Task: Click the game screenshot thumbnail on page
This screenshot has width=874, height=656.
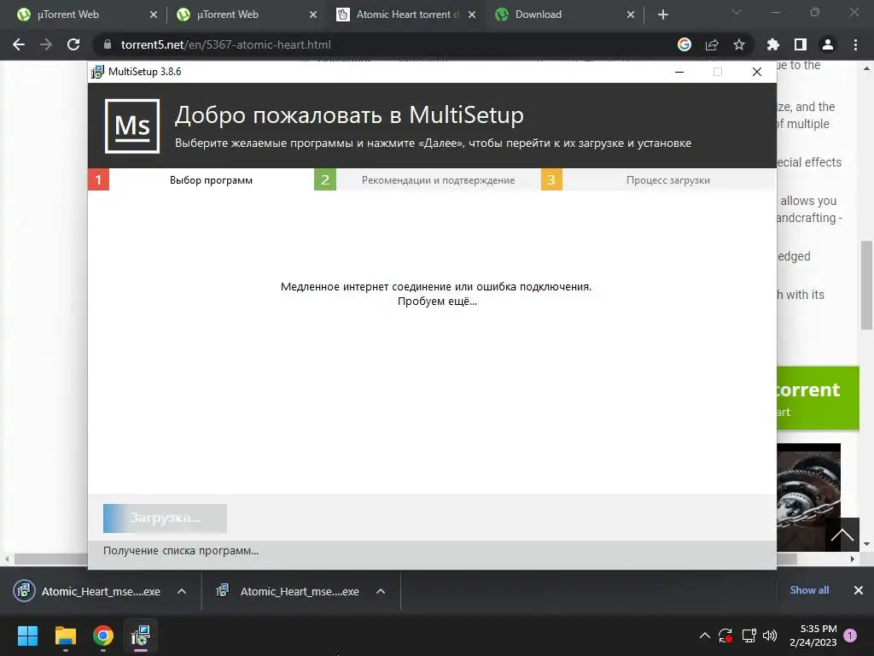Action: 808,496
